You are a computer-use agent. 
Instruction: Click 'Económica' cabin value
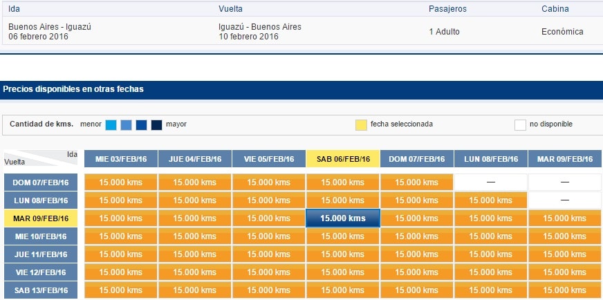click(562, 32)
